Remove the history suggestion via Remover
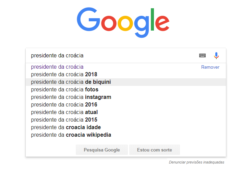This screenshot has width=240, height=169. (x=210, y=67)
